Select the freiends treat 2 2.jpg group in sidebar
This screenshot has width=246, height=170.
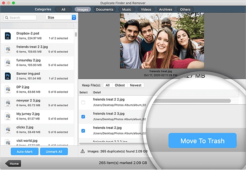pos(37,49)
